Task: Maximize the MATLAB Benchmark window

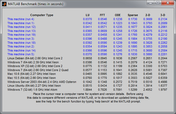Action: pyautogui.click(x=158, y=3)
